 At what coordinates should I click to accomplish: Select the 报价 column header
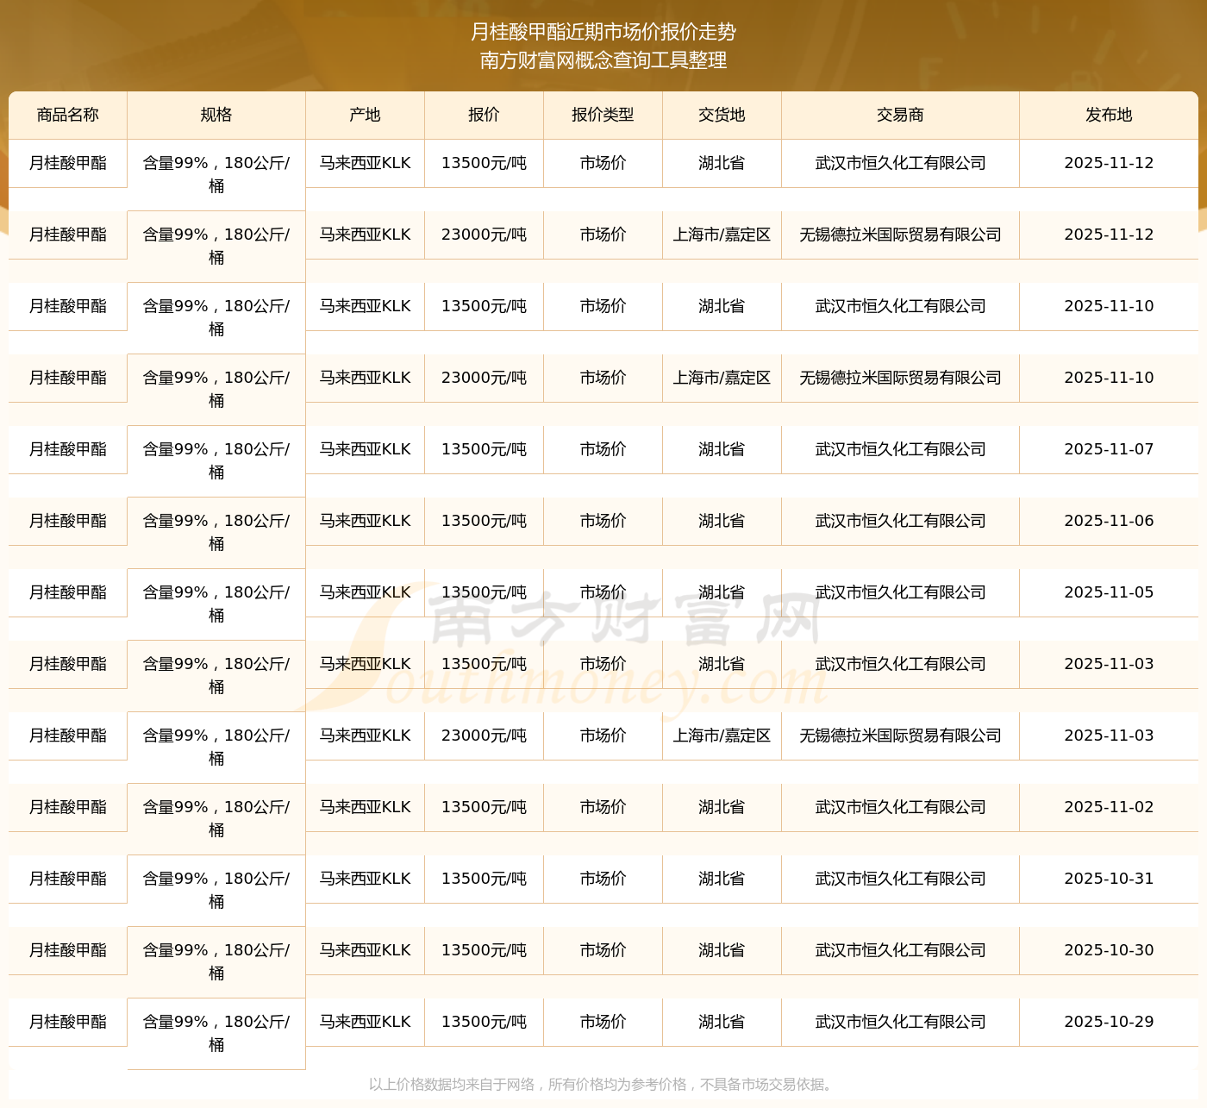coord(484,115)
